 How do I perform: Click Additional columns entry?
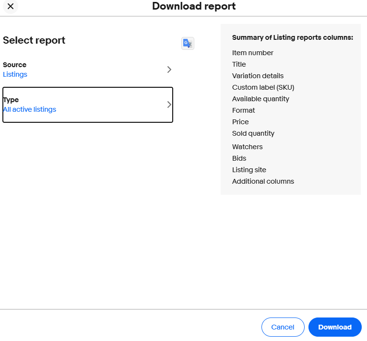(263, 181)
